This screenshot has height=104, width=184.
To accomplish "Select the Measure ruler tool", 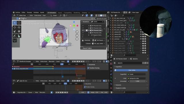I will (19, 36).
